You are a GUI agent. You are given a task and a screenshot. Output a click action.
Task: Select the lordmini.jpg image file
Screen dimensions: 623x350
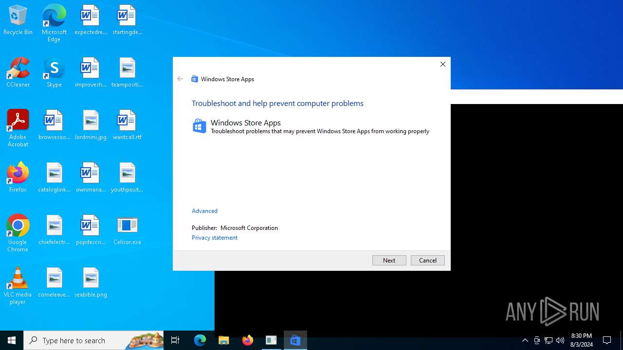point(90,125)
